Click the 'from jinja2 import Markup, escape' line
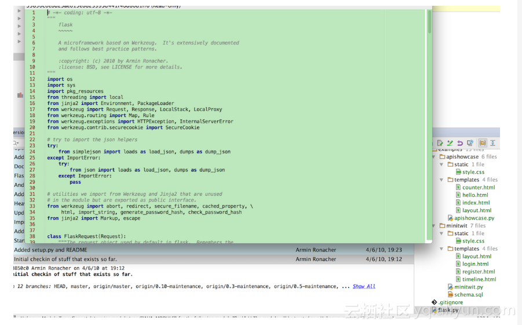This screenshot has width=522, height=325. pyautogui.click(x=93, y=218)
